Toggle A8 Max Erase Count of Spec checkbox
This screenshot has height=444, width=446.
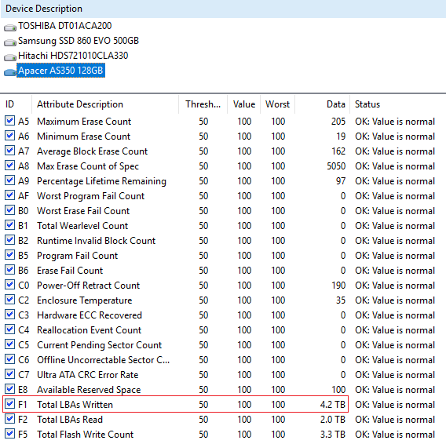click(9, 166)
